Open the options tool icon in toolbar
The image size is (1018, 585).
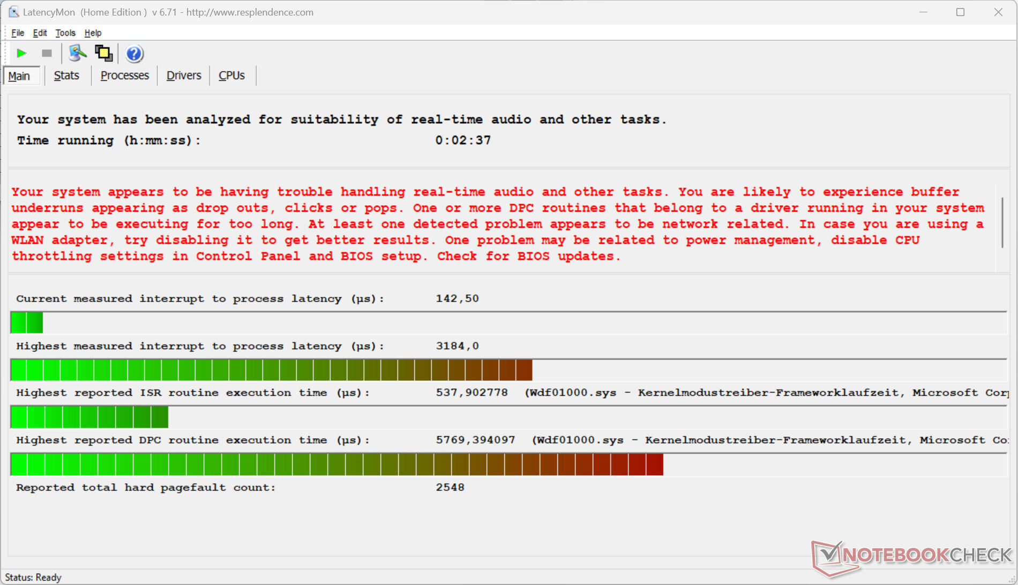(78, 53)
